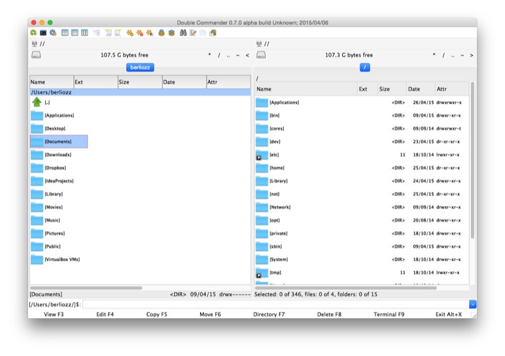The width and height of the screenshot is (505, 356).
Task: Click the [tmp] symlink folder icon
Action: coord(262,272)
